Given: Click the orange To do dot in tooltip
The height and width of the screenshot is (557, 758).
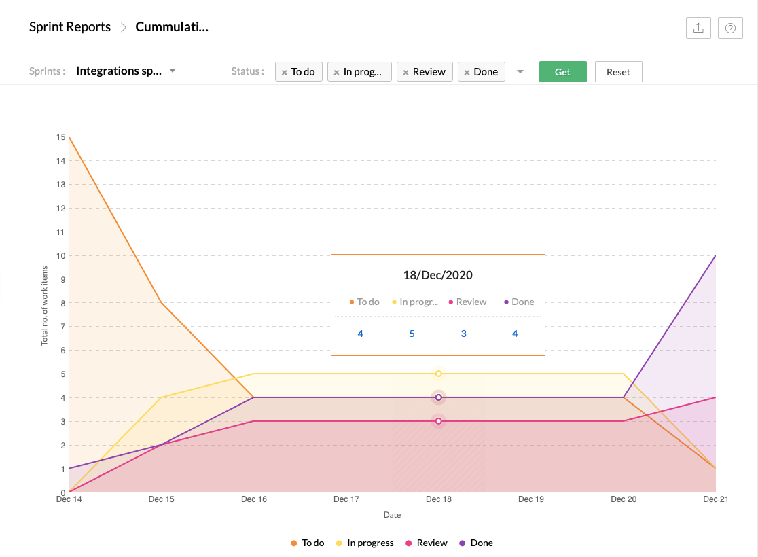Looking at the screenshot, I should [x=351, y=302].
